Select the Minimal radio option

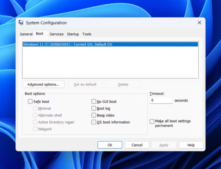coord(35,108)
